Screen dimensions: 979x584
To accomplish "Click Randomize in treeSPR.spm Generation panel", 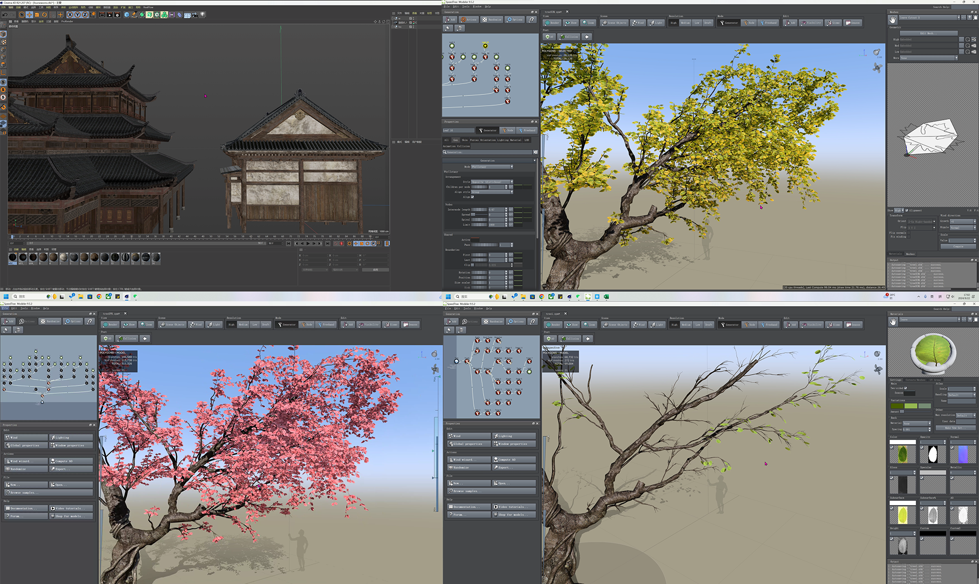I will [x=50, y=321].
